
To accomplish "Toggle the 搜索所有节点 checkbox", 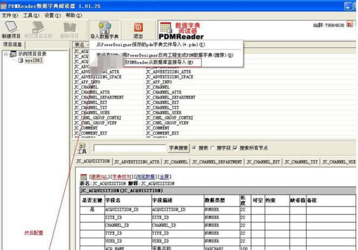I will 235,148.
